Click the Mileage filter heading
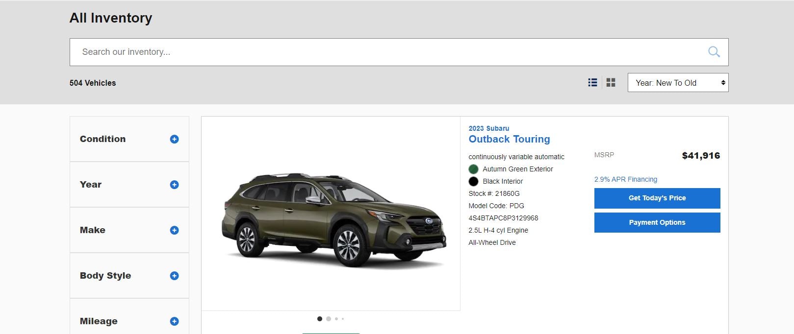 point(99,321)
